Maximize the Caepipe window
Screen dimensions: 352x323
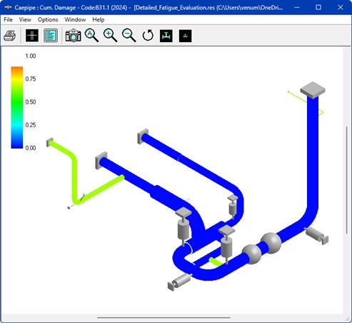pyautogui.click(x=318, y=7)
